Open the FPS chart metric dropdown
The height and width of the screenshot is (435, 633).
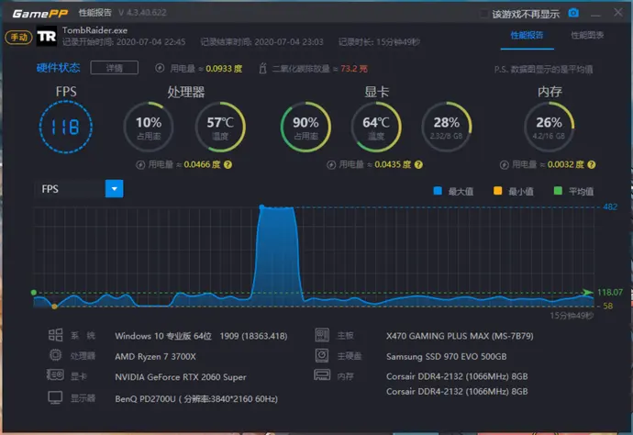coord(115,189)
